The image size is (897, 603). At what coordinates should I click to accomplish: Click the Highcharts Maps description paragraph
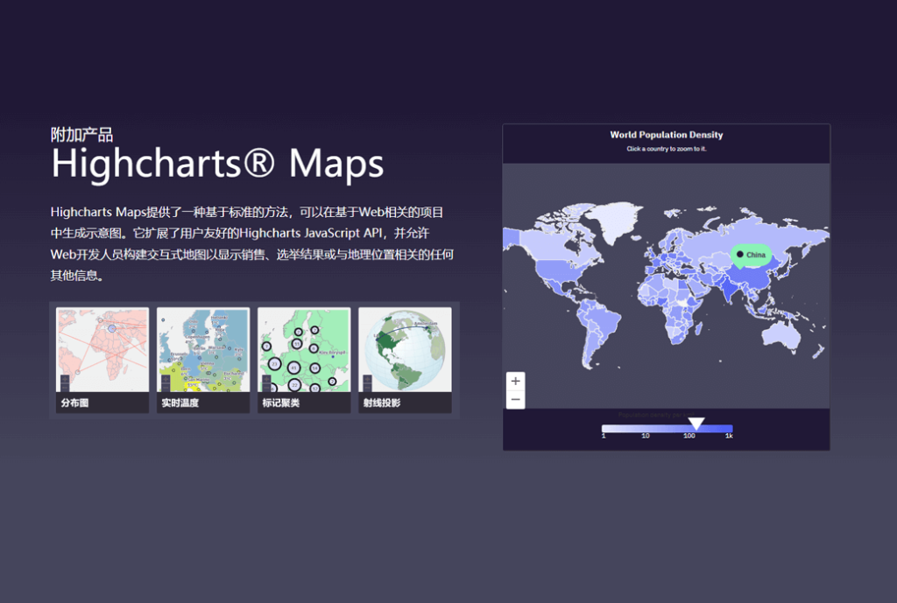coord(251,243)
